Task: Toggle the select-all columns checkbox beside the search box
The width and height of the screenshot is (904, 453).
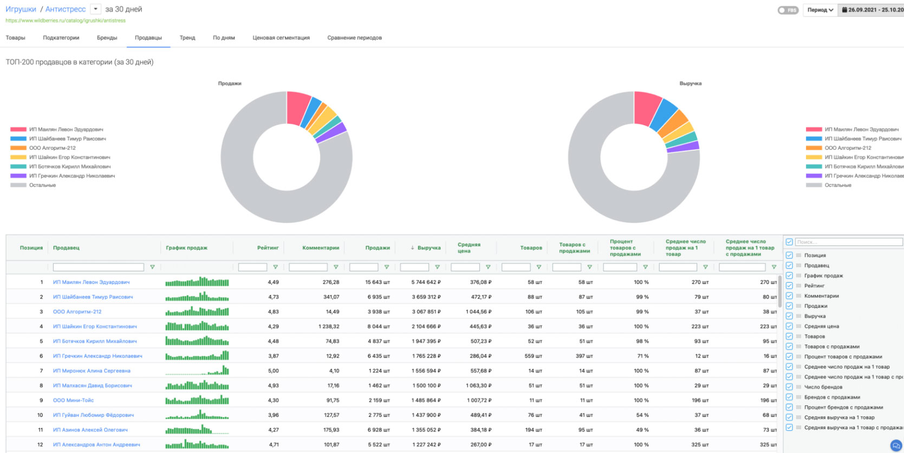Action: click(789, 242)
